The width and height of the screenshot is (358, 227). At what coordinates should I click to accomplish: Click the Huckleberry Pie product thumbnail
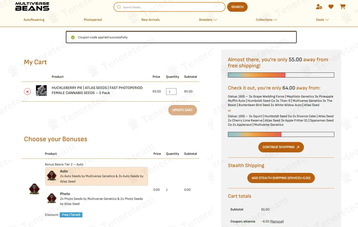pos(41,91)
